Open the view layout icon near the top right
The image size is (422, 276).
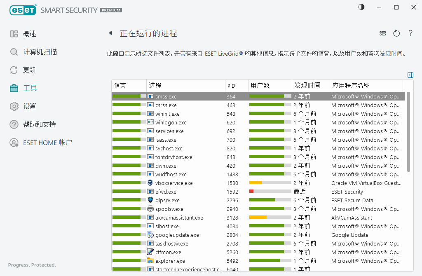[382, 33]
